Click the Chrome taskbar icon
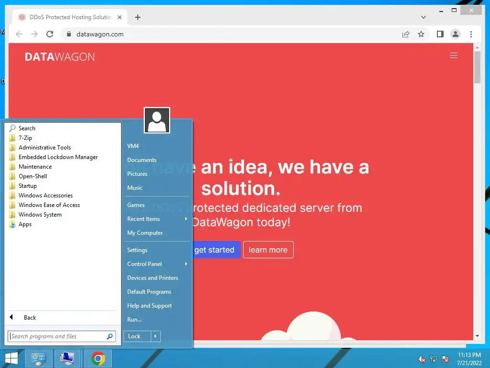Viewport: 490px width, 368px height. click(x=98, y=358)
